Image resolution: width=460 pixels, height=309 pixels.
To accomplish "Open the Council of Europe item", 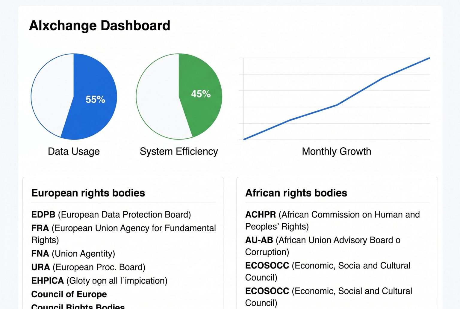I will [69, 294].
